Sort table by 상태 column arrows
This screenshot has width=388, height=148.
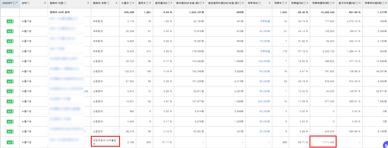[45, 3]
